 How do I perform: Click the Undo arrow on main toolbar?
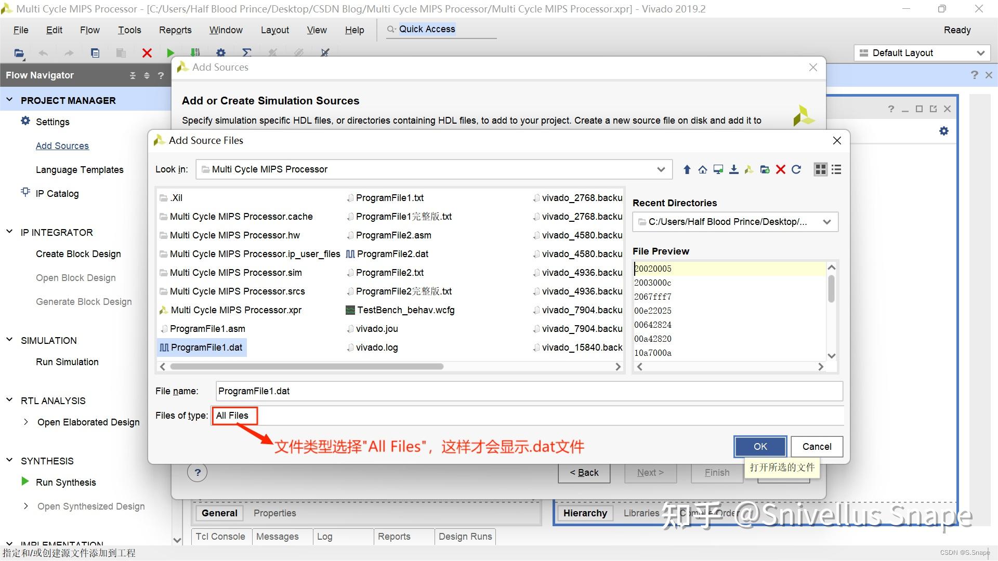pyautogui.click(x=43, y=52)
